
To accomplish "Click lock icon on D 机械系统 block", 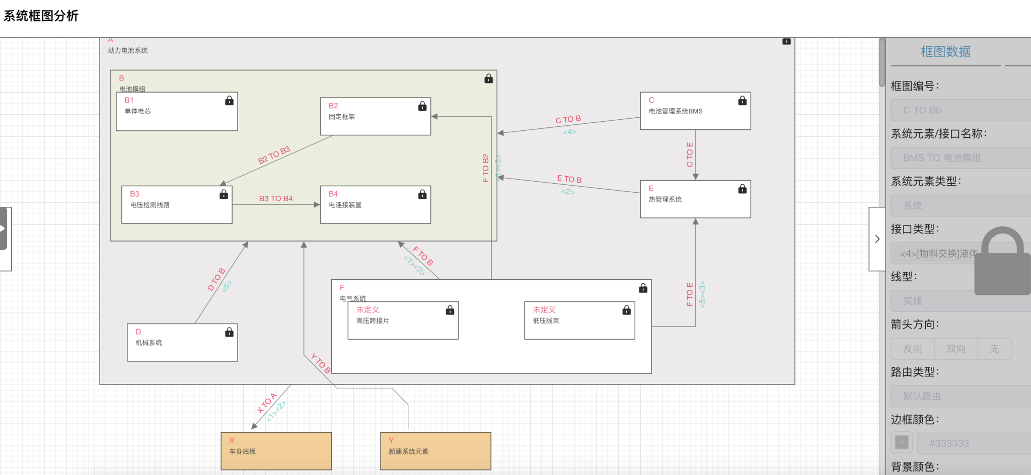I will pyautogui.click(x=229, y=332).
